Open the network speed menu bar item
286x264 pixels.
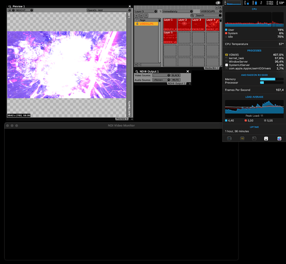point(270,3)
